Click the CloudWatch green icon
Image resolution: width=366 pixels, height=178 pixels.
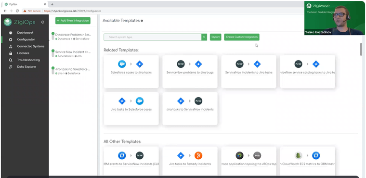click(298, 155)
